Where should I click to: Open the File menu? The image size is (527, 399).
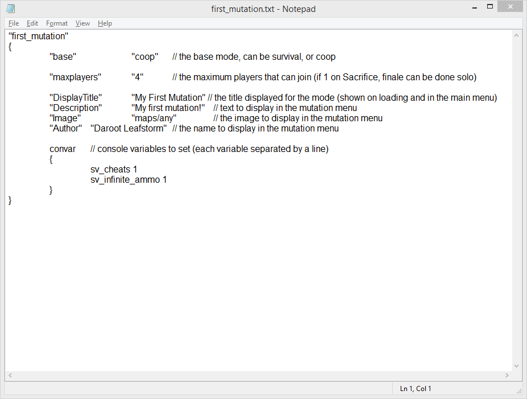(x=14, y=23)
